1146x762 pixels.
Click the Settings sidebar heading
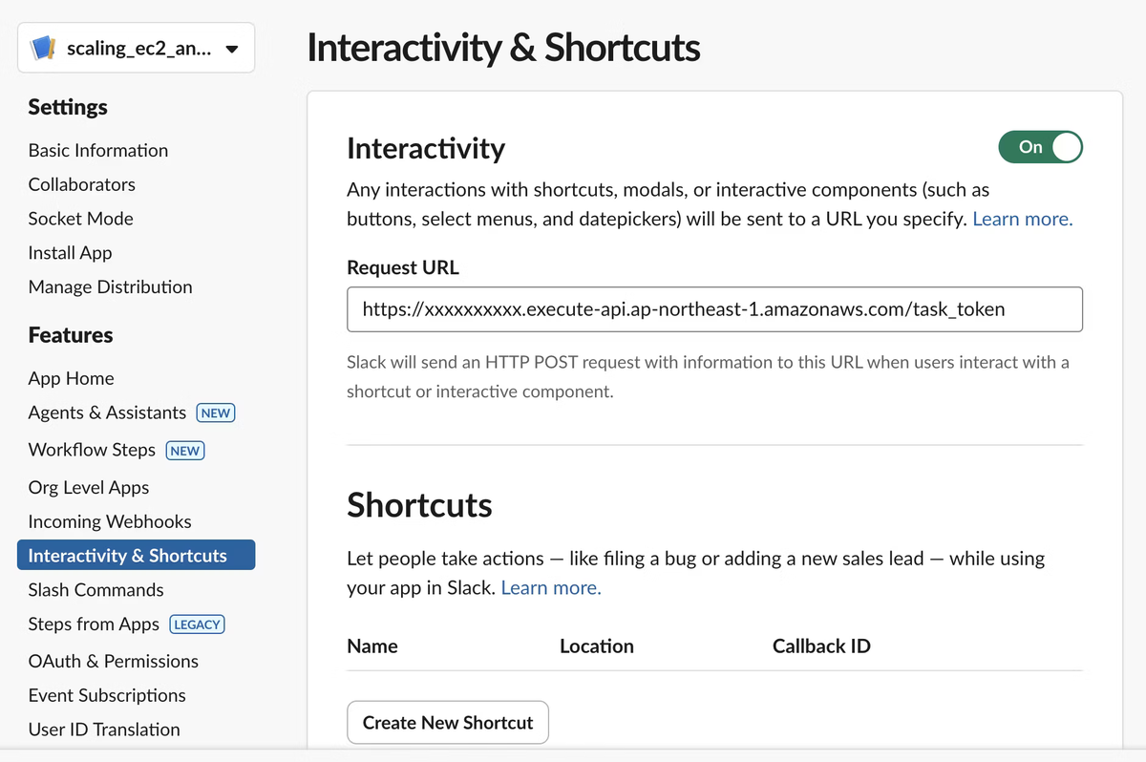(x=68, y=107)
